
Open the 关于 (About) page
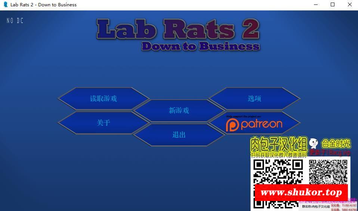point(103,123)
